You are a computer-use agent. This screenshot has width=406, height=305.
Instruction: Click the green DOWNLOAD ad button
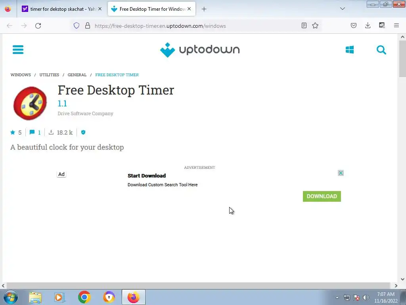tap(322, 196)
